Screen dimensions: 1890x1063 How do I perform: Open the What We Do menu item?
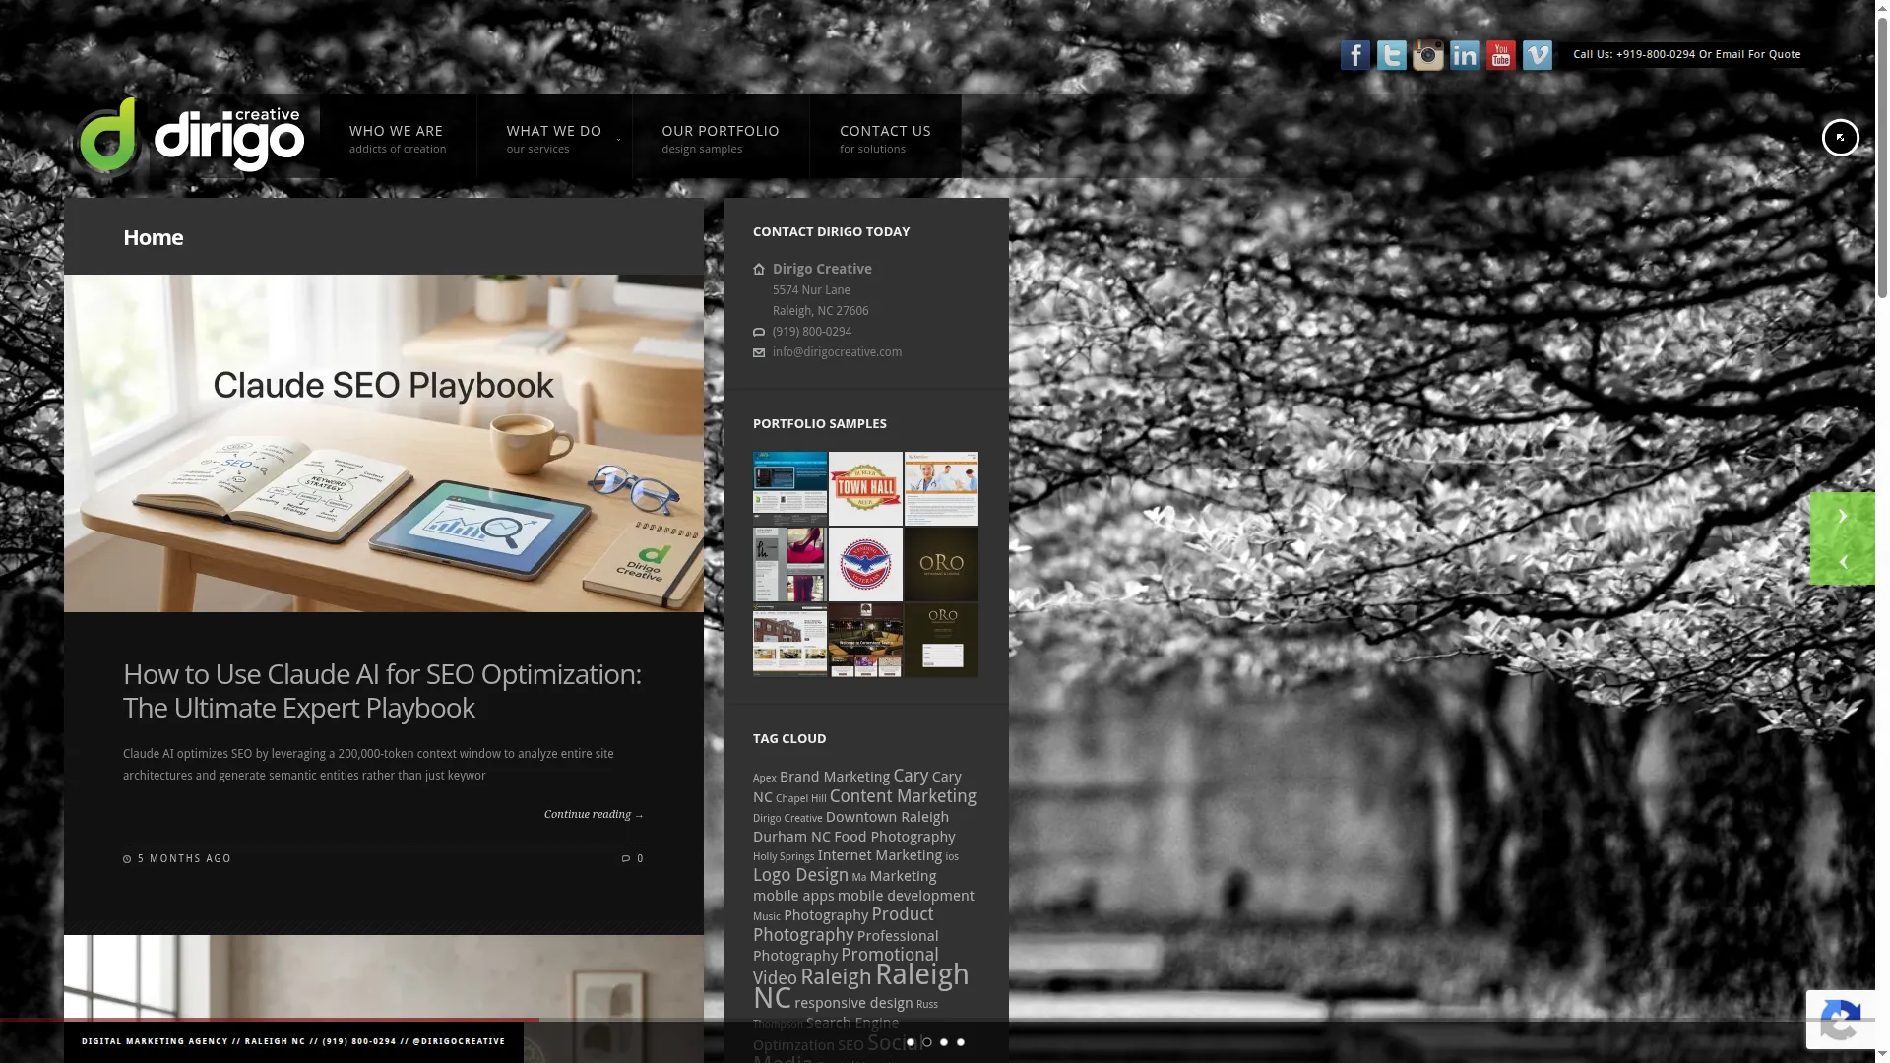(x=554, y=137)
